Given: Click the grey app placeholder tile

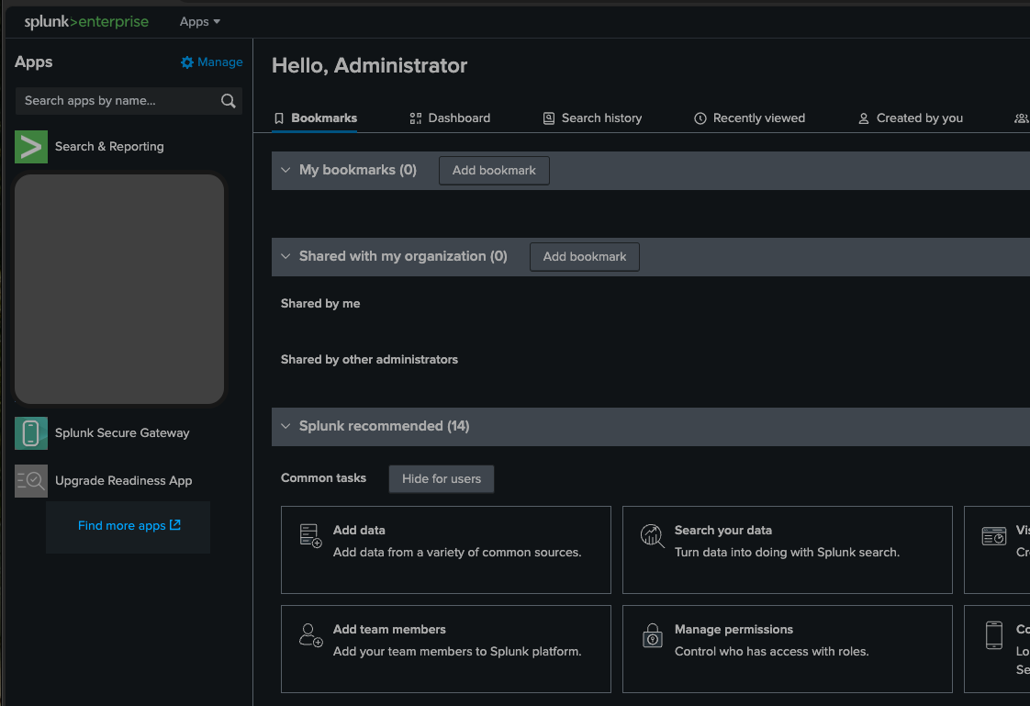Looking at the screenshot, I should [119, 289].
